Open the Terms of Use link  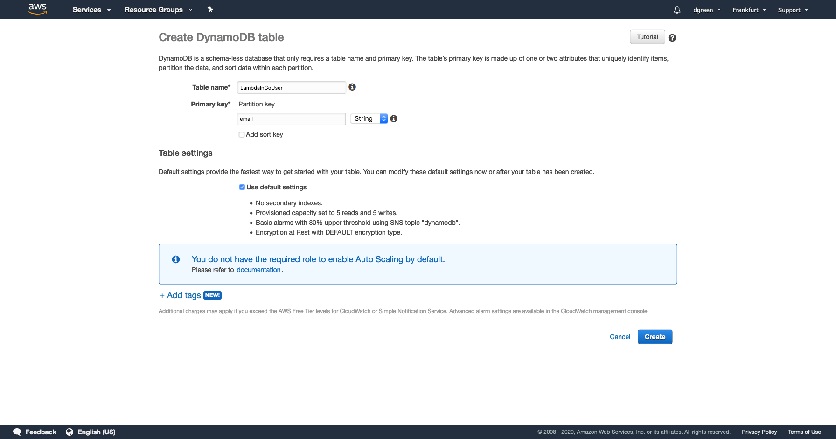pyautogui.click(x=804, y=432)
